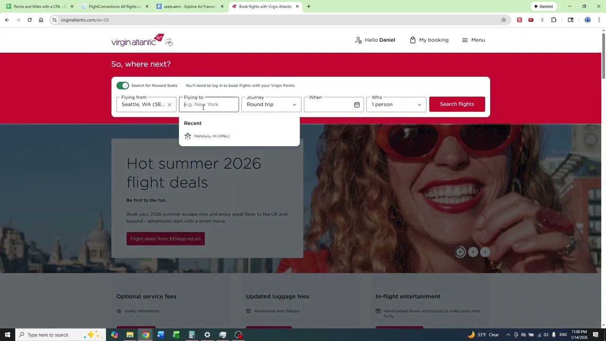
Task: Open the weather widget 33°F Clear
Action: pos(483,335)
